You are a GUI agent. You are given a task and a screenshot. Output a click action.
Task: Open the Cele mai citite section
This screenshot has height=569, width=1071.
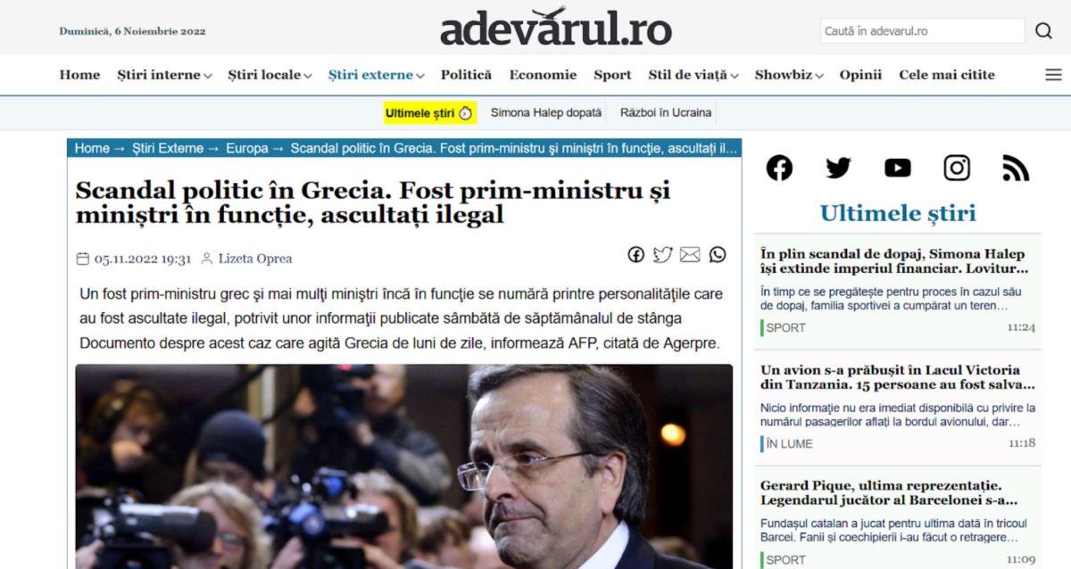[x=947, y=75]
